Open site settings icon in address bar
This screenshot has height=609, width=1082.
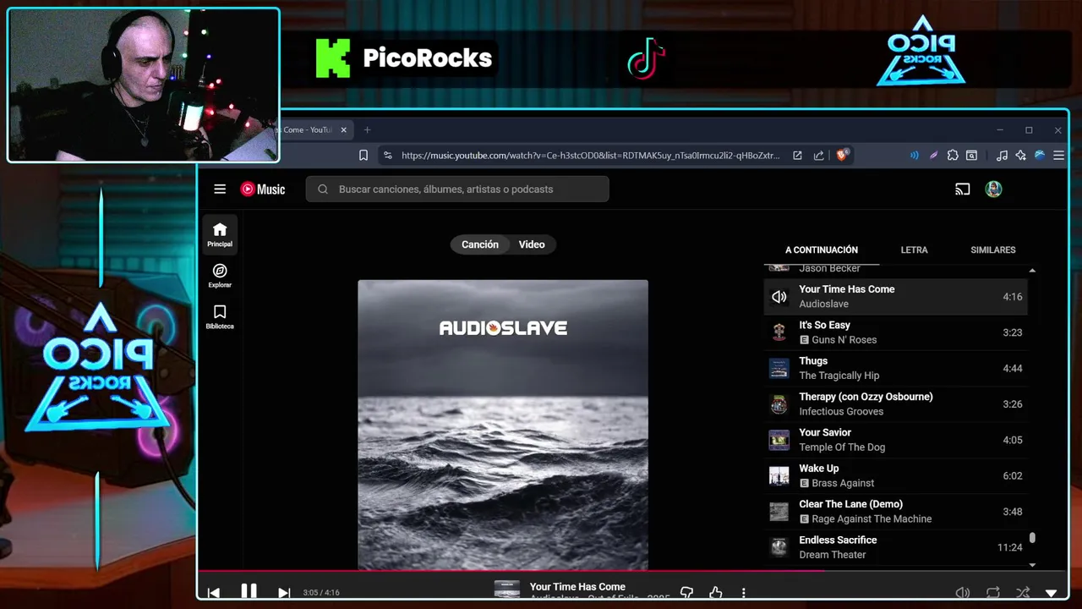[387, 156]
